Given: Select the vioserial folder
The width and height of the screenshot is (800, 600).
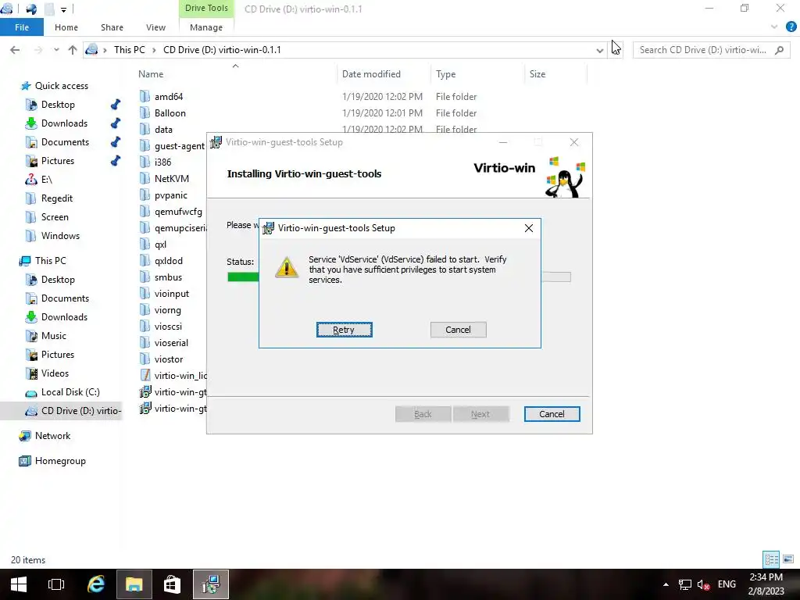Looking at the screenshot, I should (171, 343).
